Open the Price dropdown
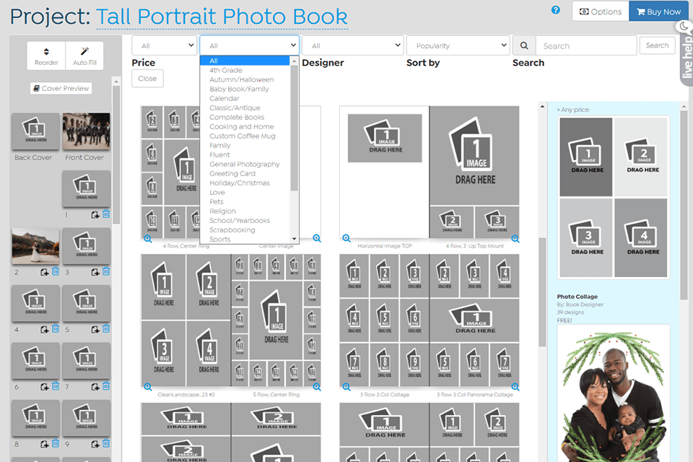Screen dimensions: 693x462 coord(164,45)
